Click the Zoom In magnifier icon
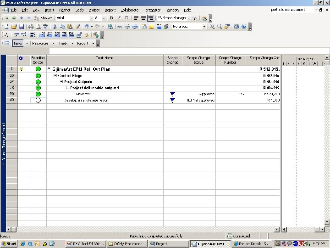330x248 pixels. click(x=212, y=27)
